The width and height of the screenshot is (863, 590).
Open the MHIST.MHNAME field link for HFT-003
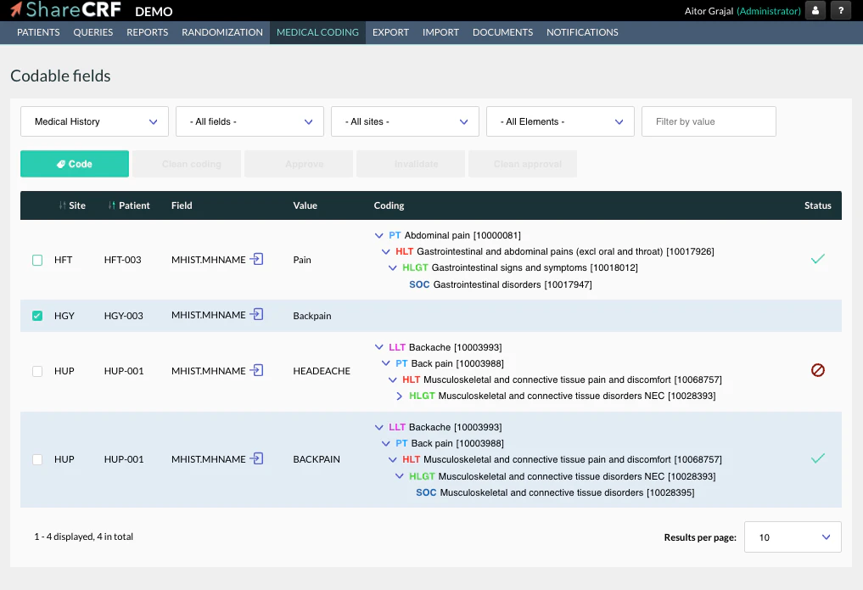coord(256,259)
